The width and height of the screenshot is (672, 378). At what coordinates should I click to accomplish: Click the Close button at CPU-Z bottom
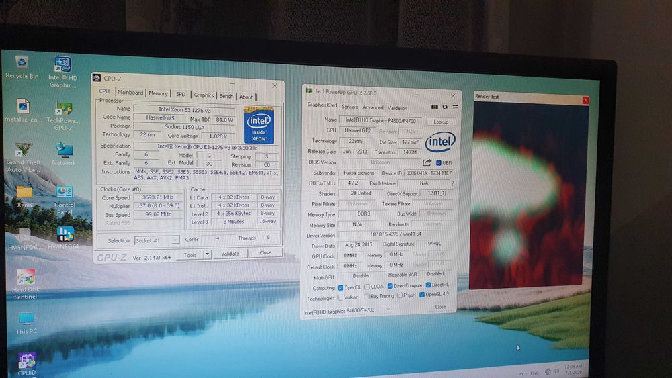click(x=265, y=252)
